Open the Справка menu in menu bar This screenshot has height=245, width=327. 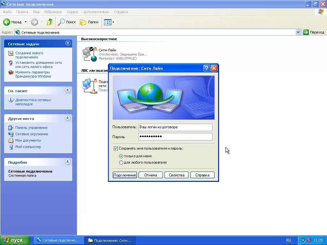[x=121, y=12]
